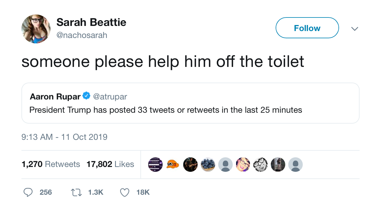The image size is (381, 217).
Task: Open Sarah Beattie's profile picture
Action: point(36,29)
